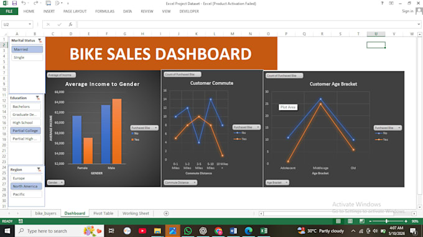Screen dimensions: 423x237
Task: Switch to the Pivot Table sheet tab
Action: pyautogui.click(x=103, y=213)
